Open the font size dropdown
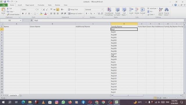 click(x=41, y=10)
